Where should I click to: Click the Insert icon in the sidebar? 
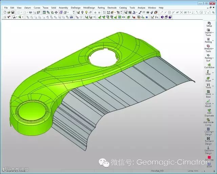tap(208, 78)
